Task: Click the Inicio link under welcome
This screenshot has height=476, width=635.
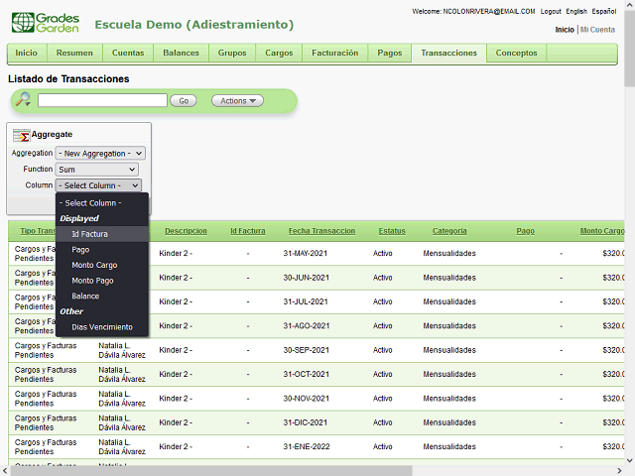Action: pos(565,30)
